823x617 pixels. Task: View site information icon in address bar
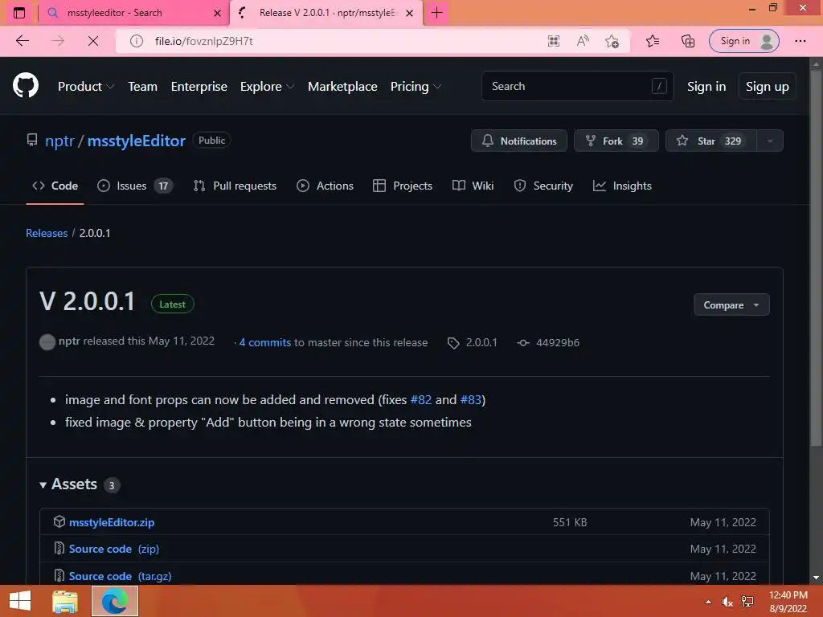137,41
